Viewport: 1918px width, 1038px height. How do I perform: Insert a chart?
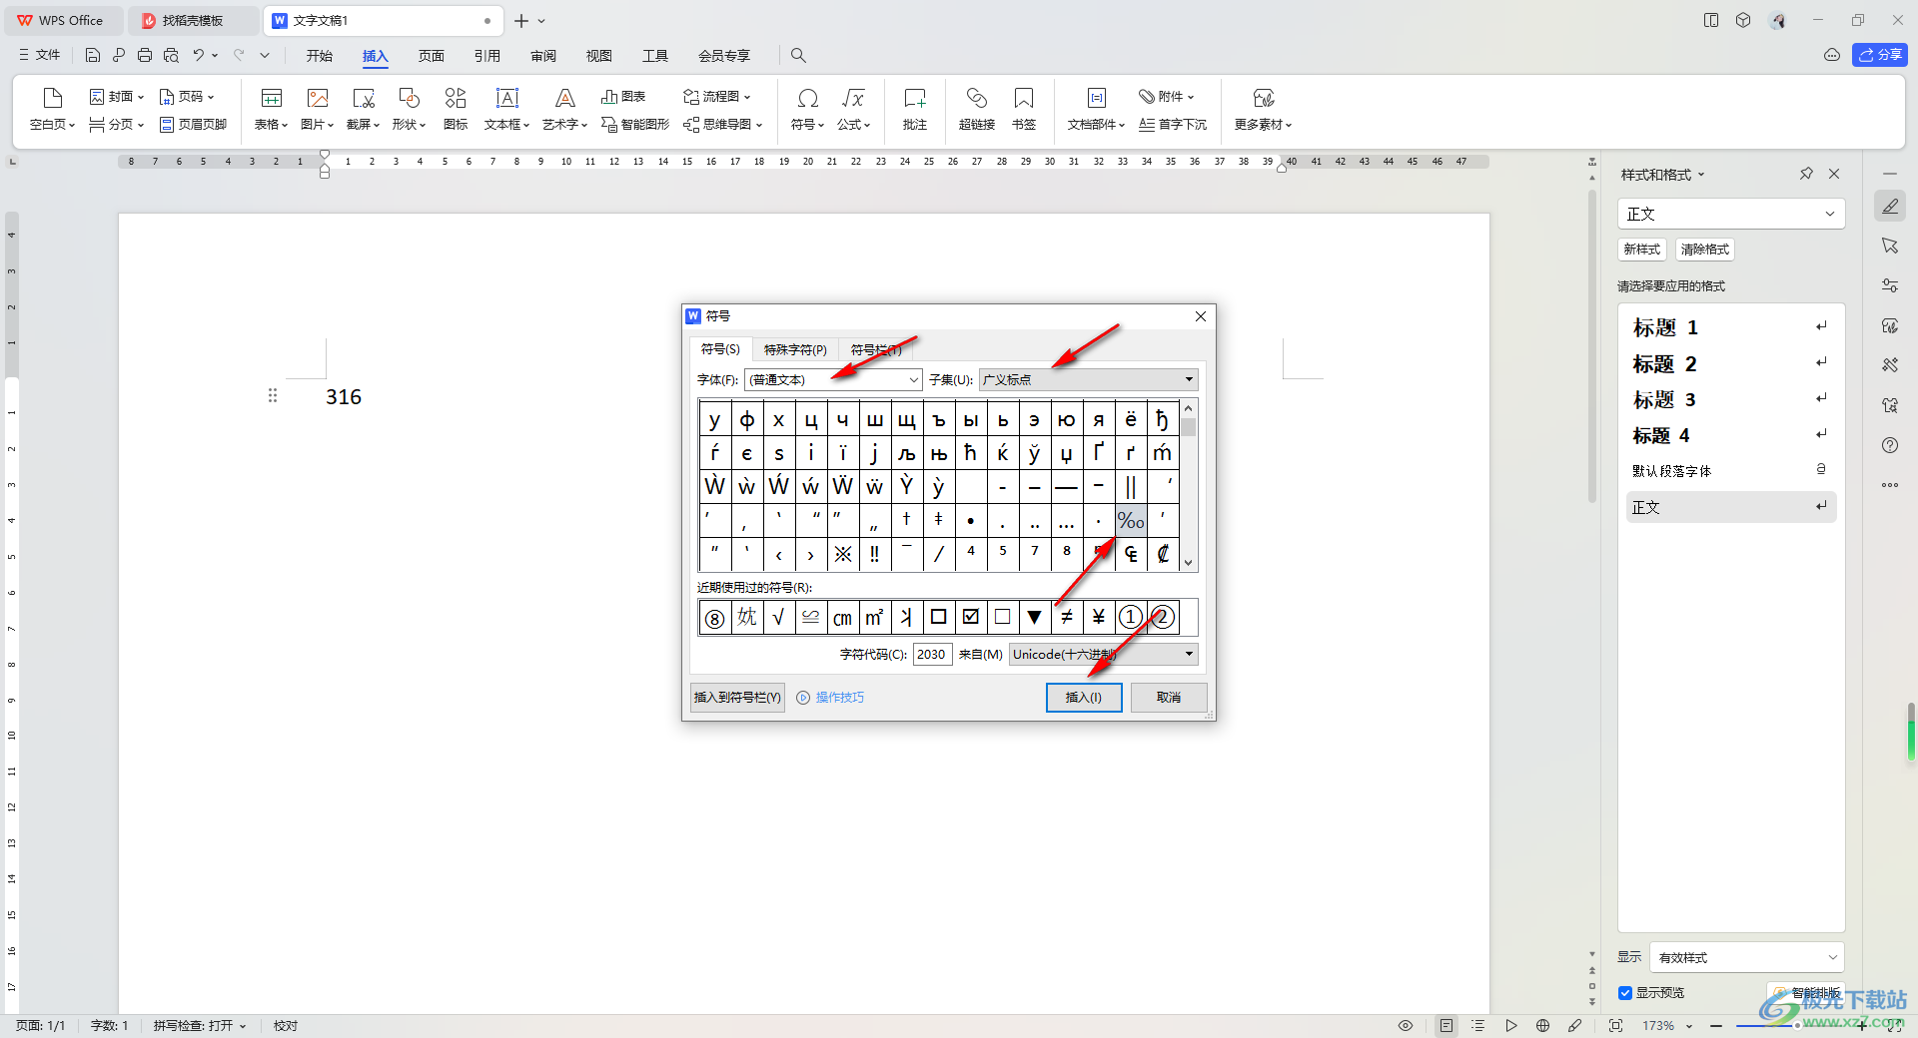[x=623, y=97]
